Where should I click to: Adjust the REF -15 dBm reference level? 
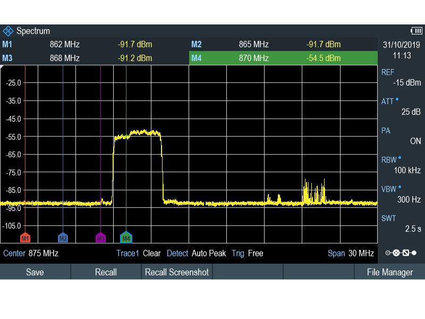(x=401, y=77)
